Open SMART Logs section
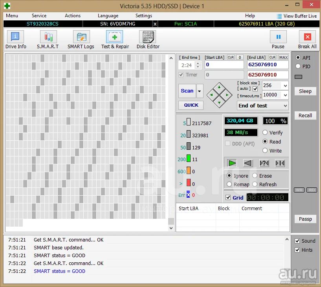Viewport: 321px width, 287px height. click(x=81, y=40)
